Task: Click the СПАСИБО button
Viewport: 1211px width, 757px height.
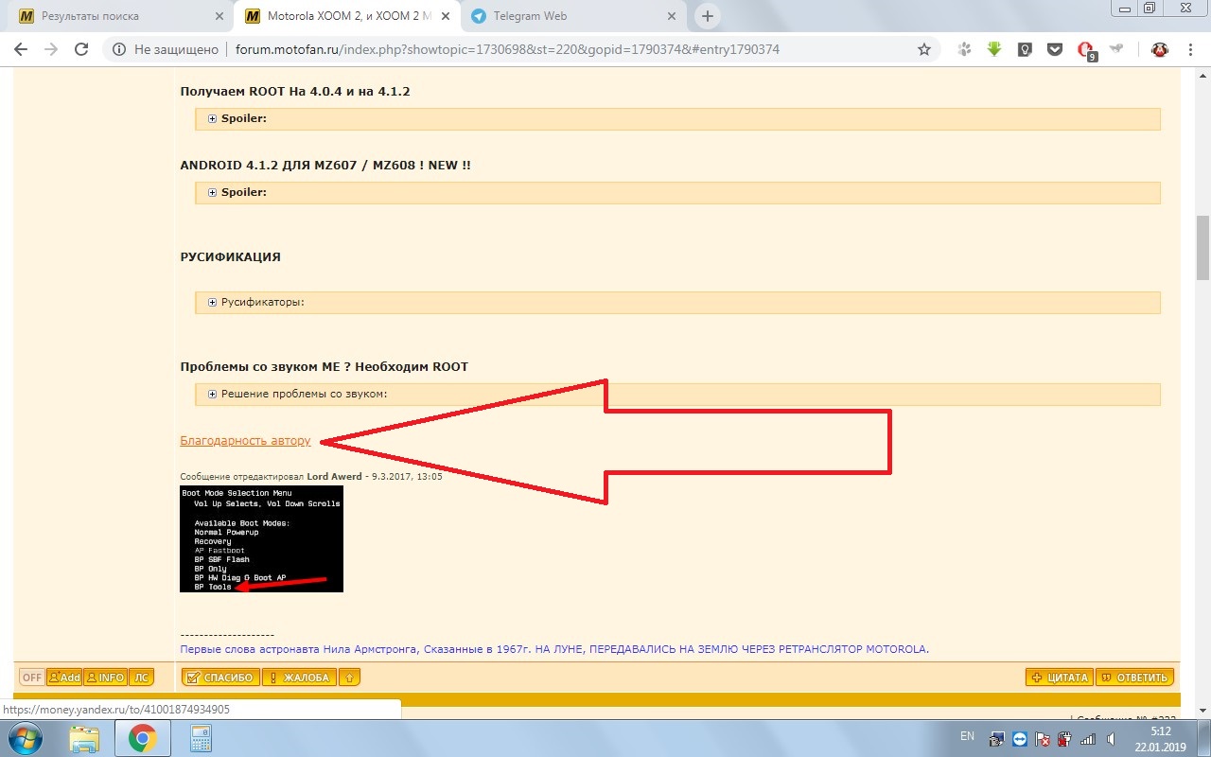Action: pos(219,678)
